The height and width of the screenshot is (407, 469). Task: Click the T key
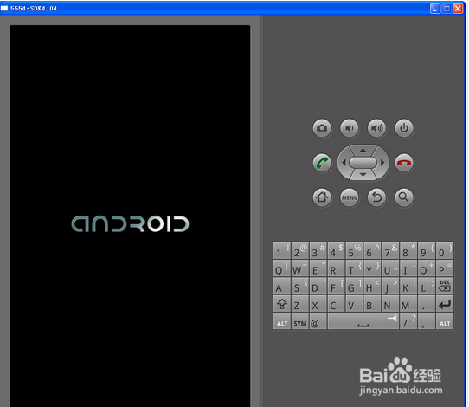354,268
